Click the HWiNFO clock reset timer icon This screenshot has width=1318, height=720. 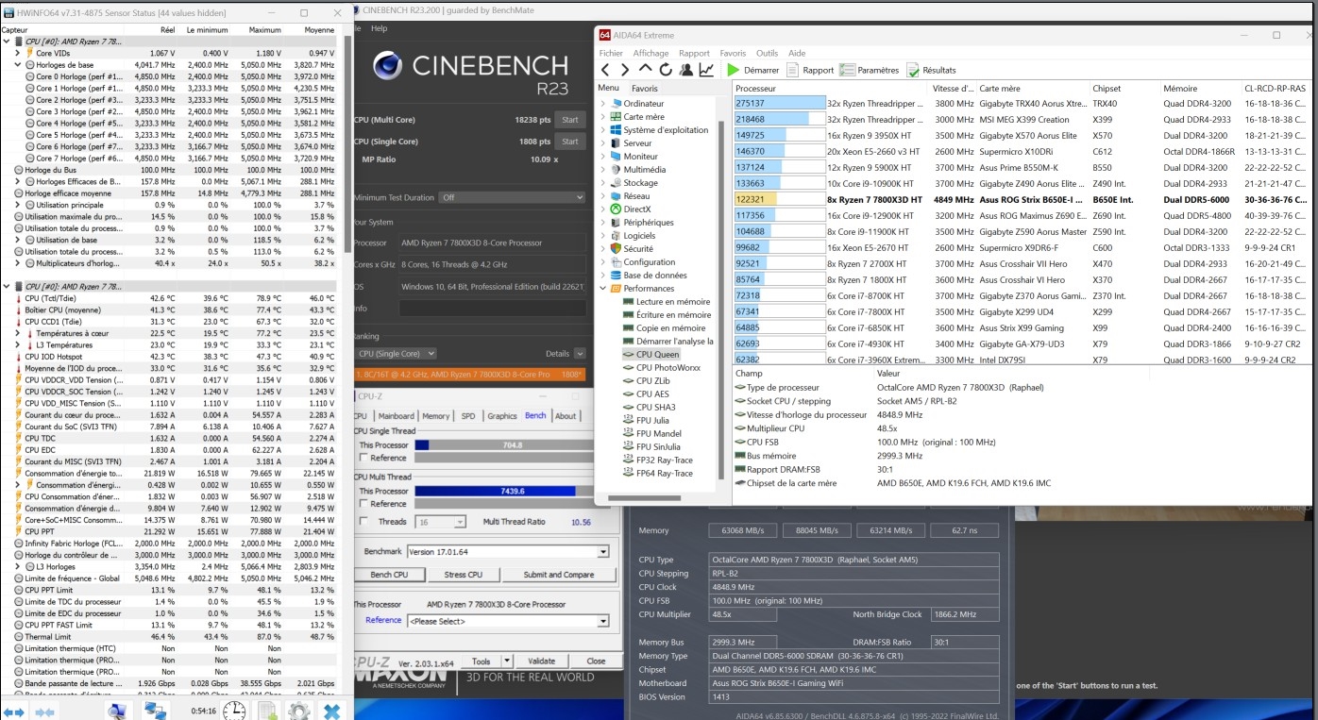(x=236, y=711)
